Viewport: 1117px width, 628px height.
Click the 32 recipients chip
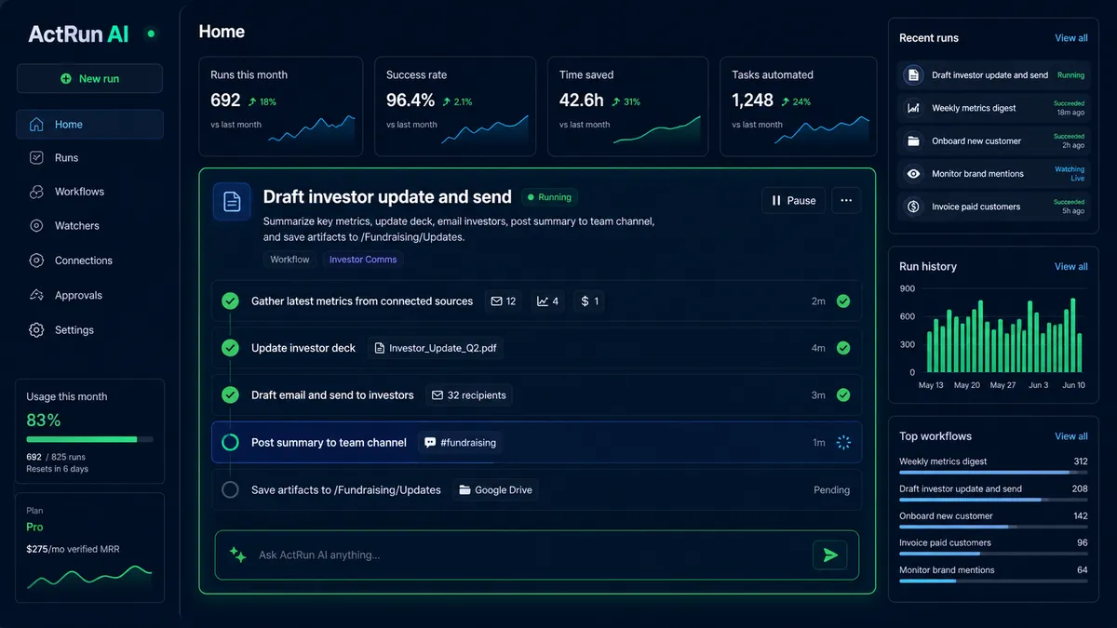click(468, 395)
